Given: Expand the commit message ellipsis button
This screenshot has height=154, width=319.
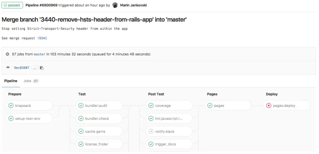Looking at the screenshot, I should click(34, 68).
